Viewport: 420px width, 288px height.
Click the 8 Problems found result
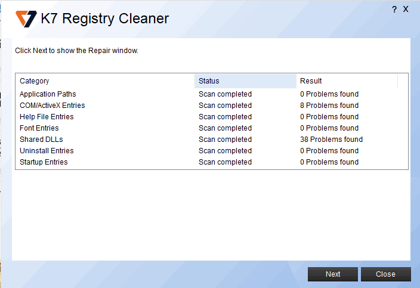point(329,106)
